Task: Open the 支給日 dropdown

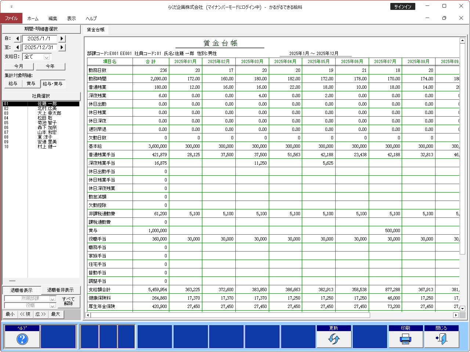Action: [x=47, y=57]
